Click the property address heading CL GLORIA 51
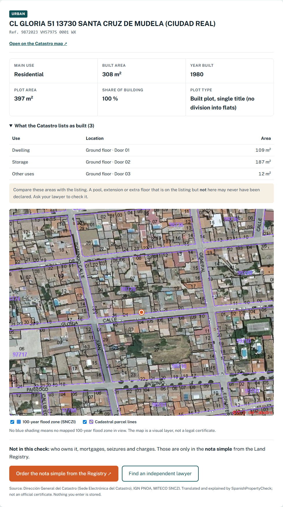Viewport: 283px width, 507px height. pyautogui.click(x=112, y=24)
